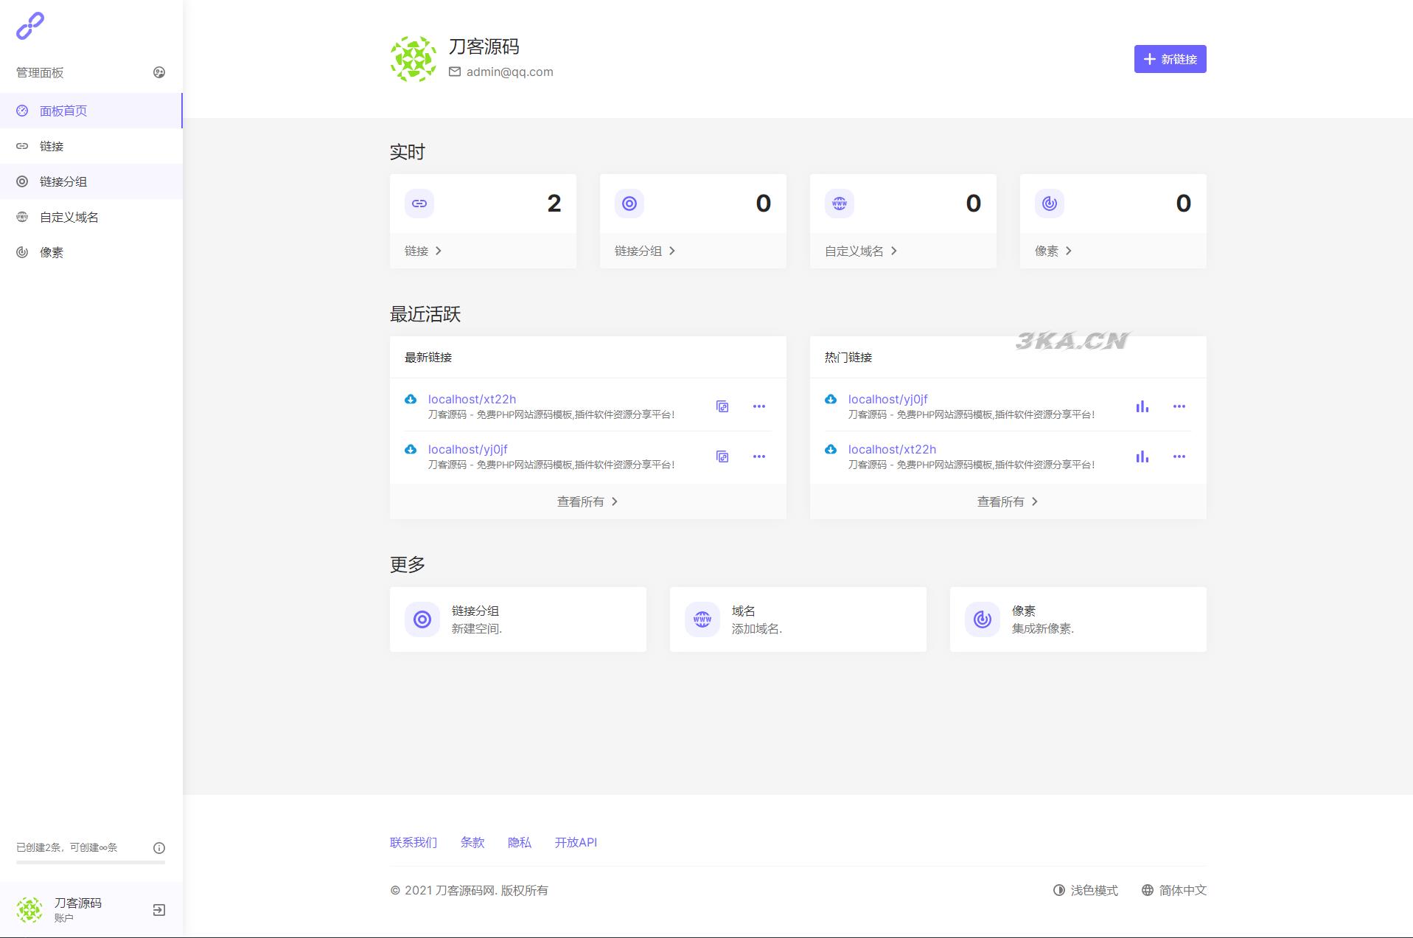Viewport: 1413px width, 938px height.
Task: Open the 域名 添加域名 card
Action: coord(798,619)
